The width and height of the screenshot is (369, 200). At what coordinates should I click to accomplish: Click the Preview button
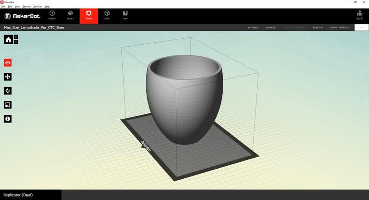pyautogui.click(x=318, y=28)
